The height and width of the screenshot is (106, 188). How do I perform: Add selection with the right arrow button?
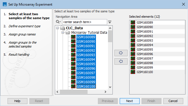pyautogui.click(x=121, y=53)
